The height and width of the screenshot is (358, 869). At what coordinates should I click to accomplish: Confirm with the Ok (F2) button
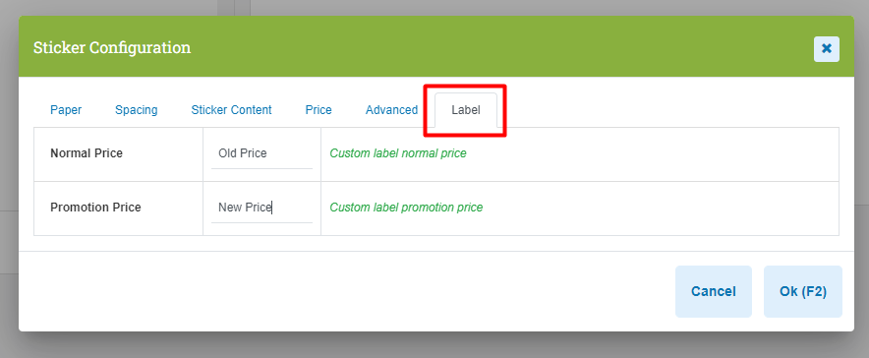(x=803, y=291)
